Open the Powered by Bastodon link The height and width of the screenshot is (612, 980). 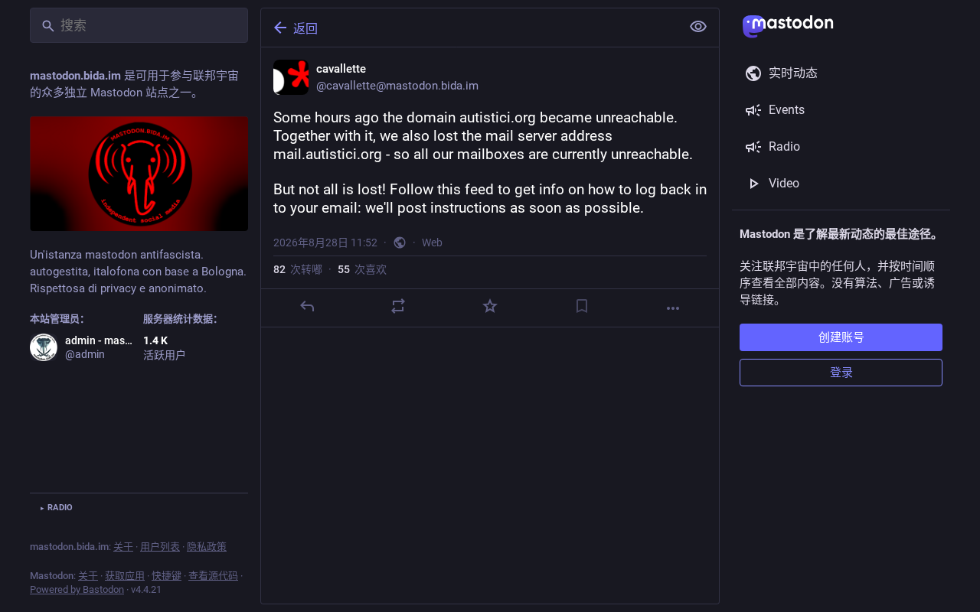(77, 589)
